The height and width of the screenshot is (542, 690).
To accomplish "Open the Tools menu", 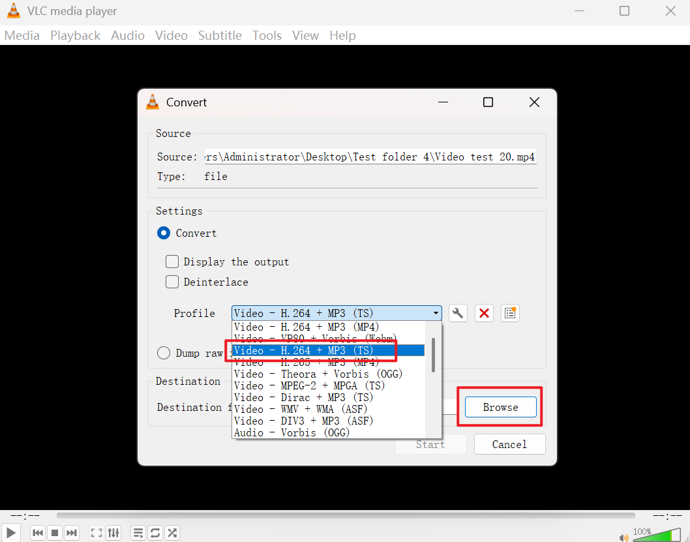I will pos(267,36).
